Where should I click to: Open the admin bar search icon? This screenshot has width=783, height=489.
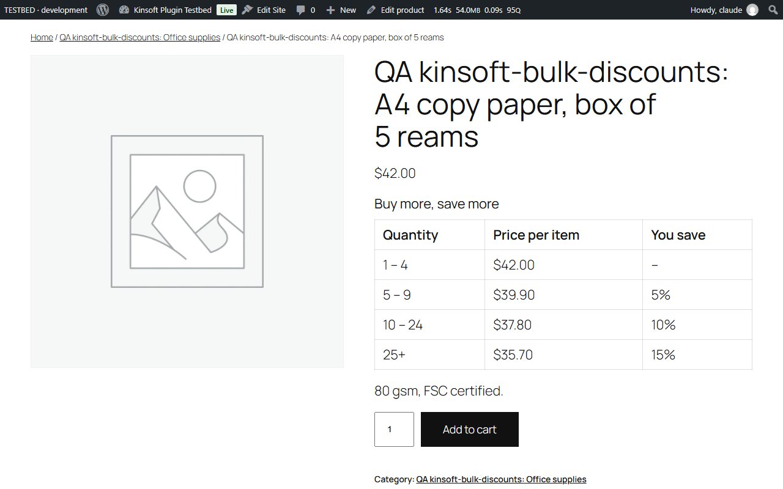tap(773, 10)
